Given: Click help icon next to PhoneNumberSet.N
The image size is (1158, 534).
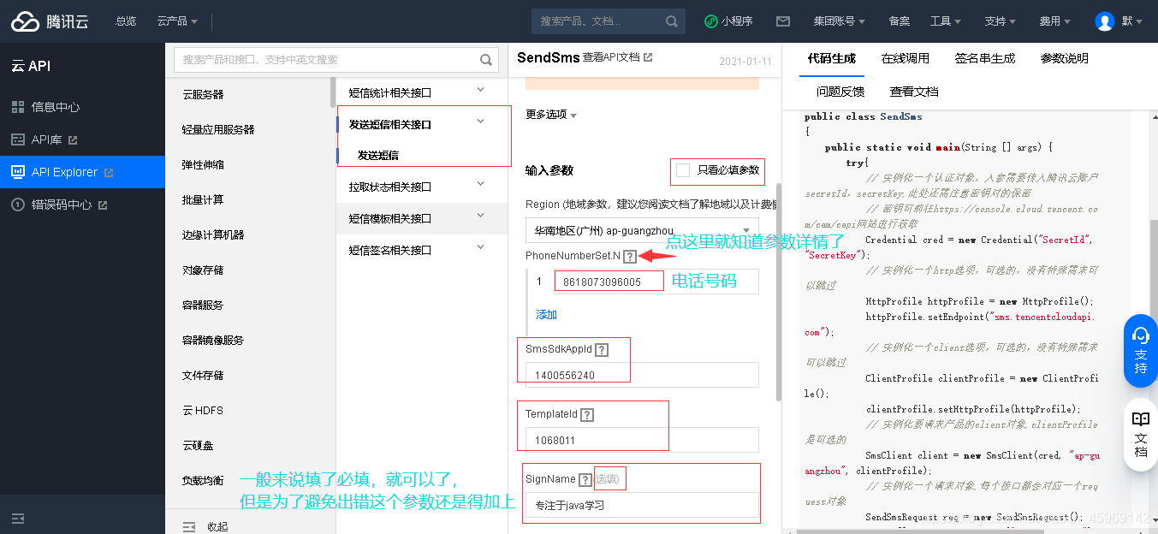Looking at the screenshot, I should [x=630, y=256].
